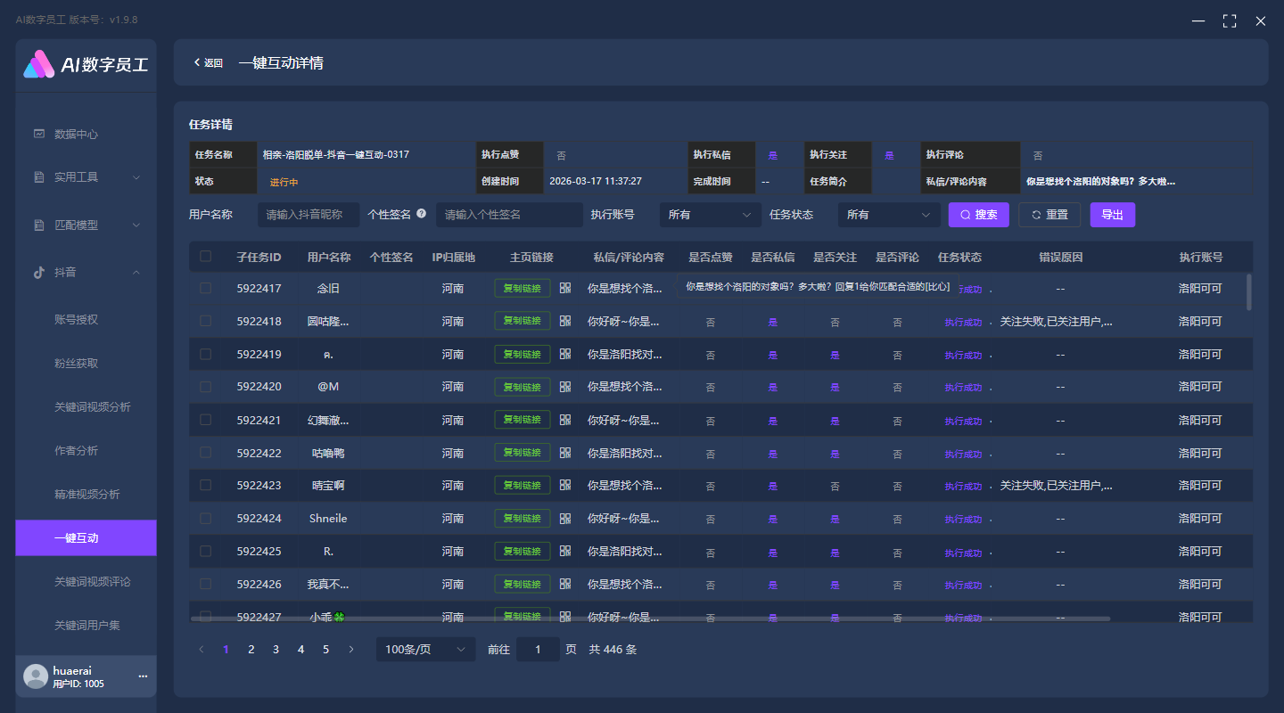Open the 执行账号 dropdown showing 所有
The height and width of the screenshot is (713, 1284).
point(710,214)
